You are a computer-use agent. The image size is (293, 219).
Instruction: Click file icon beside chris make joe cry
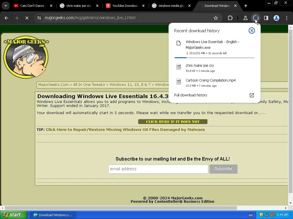click(179, 67)
